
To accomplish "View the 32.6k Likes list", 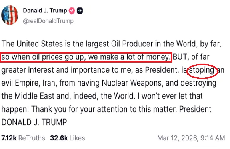I will tap(67, 138).
